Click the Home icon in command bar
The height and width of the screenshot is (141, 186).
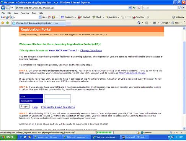139,23
